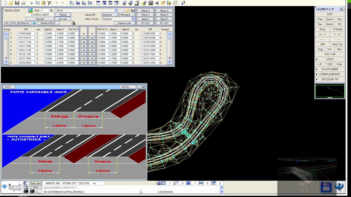351x197 pixels.
Task: Click the Repet D button
Action: 164,15
